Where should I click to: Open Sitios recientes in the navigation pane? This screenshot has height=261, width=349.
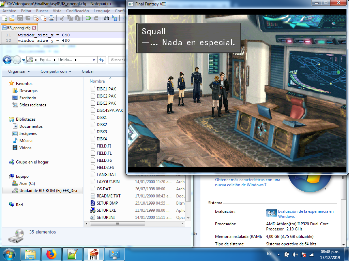coord(32,105)
